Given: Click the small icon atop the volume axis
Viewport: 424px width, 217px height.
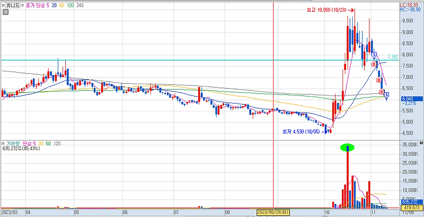Looking at the screenshot, I should pyautogui.click(x=421, y=143).
